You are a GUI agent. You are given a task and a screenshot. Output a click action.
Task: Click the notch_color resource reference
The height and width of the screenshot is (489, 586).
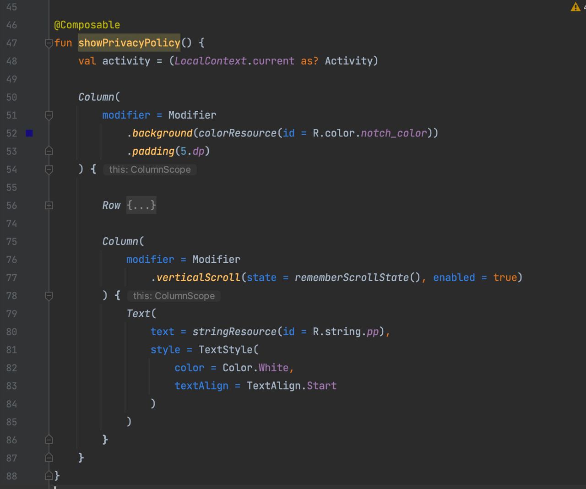point(394,133)
